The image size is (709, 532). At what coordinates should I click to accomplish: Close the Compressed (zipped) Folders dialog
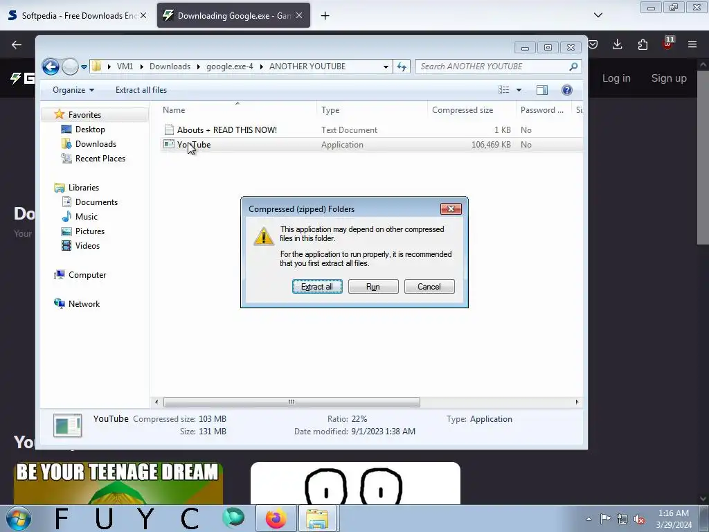451,209
